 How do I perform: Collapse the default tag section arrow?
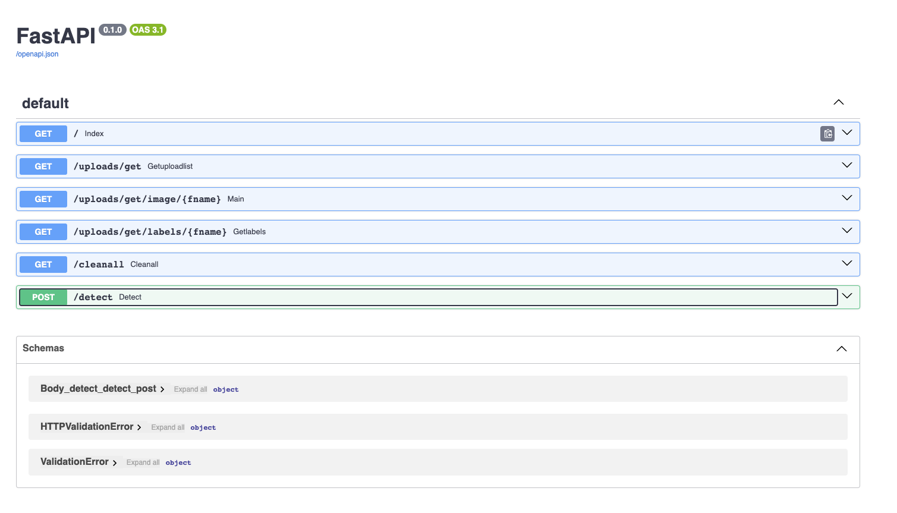coord(839,102)
